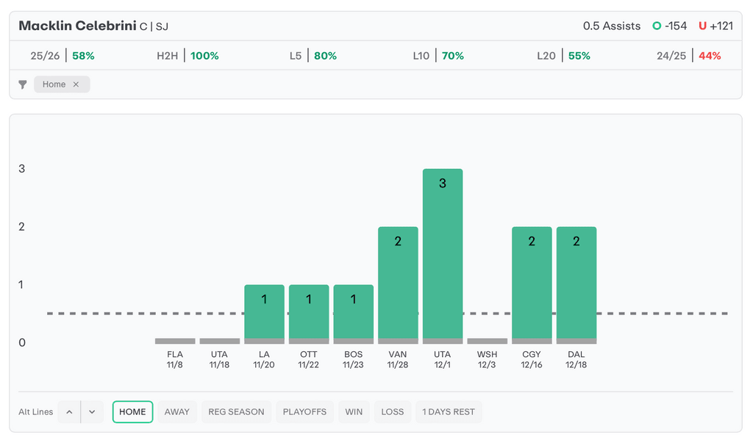Apply the 1 DAYS REST filter
Screen dimensions: 753x443
(x=449, y=412)
